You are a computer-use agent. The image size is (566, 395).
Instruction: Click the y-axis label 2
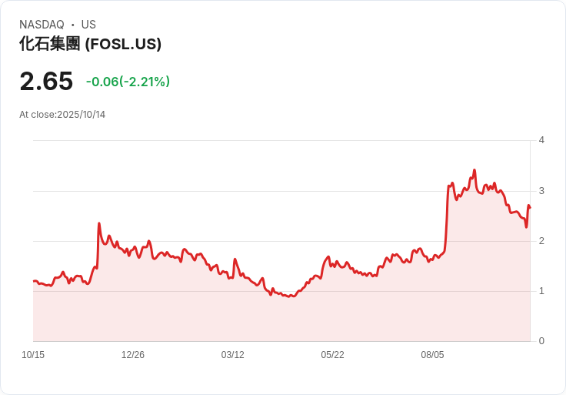pos(541,241)
